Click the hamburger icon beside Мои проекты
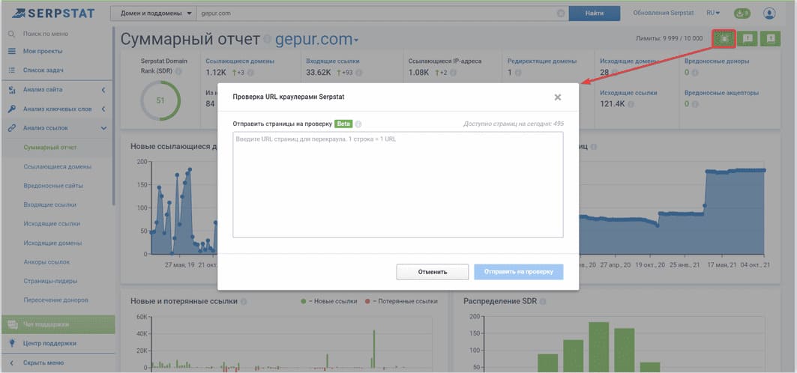 pos(12,51)
